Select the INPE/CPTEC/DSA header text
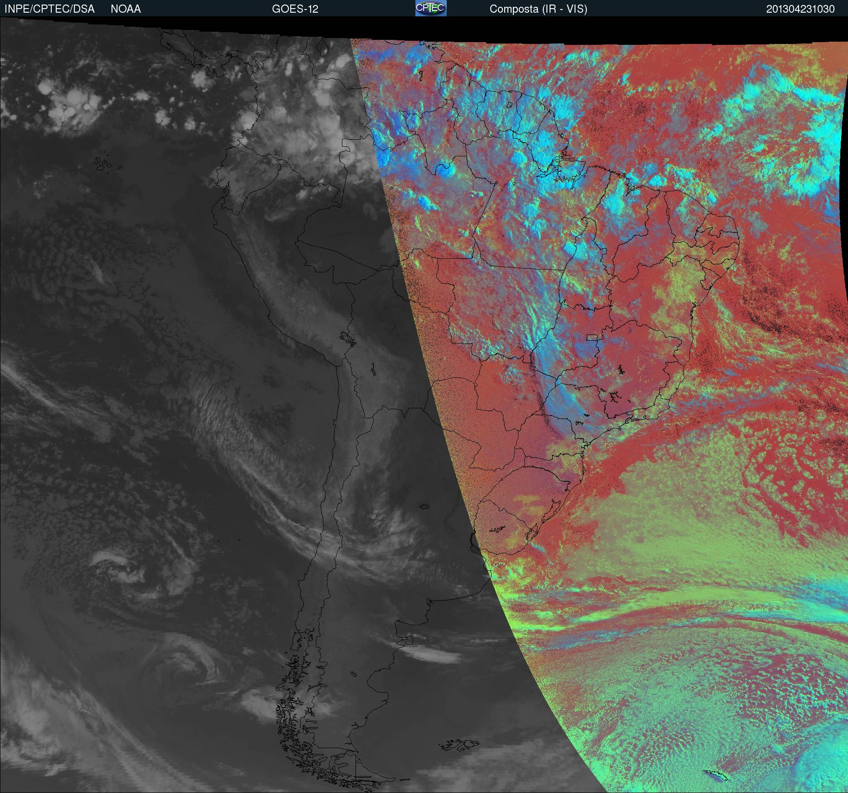 pyautogui.click(x=49, y=9)
